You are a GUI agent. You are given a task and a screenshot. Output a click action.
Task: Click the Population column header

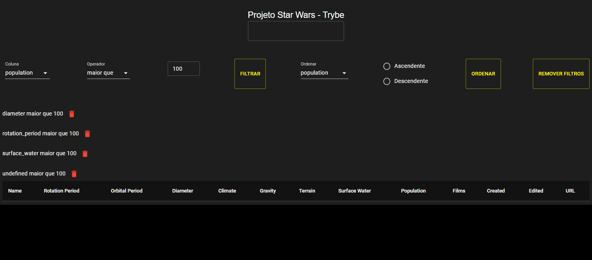click(414, 191)
